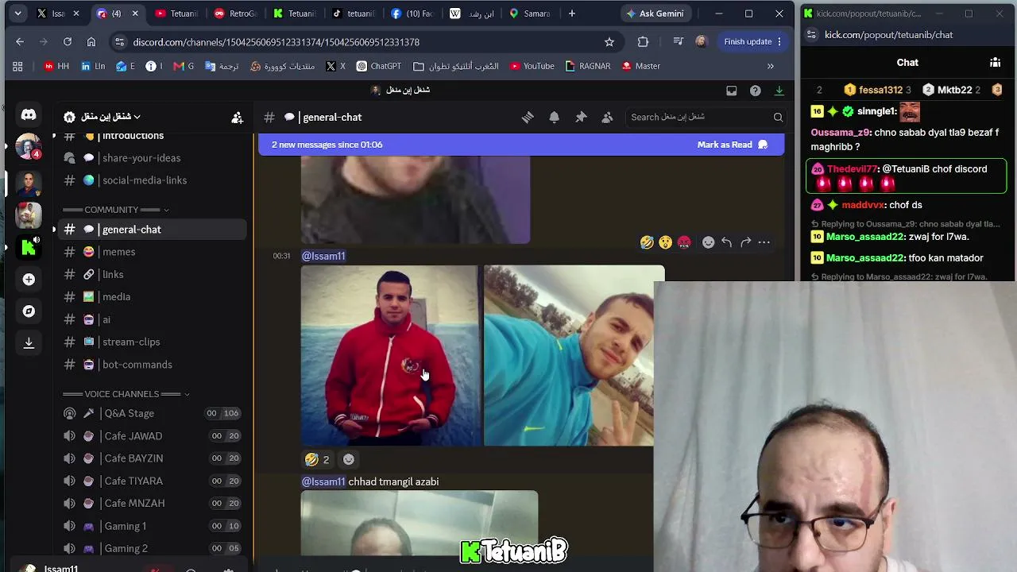Toggle the bookmark star in address bar

click(609, 41)
